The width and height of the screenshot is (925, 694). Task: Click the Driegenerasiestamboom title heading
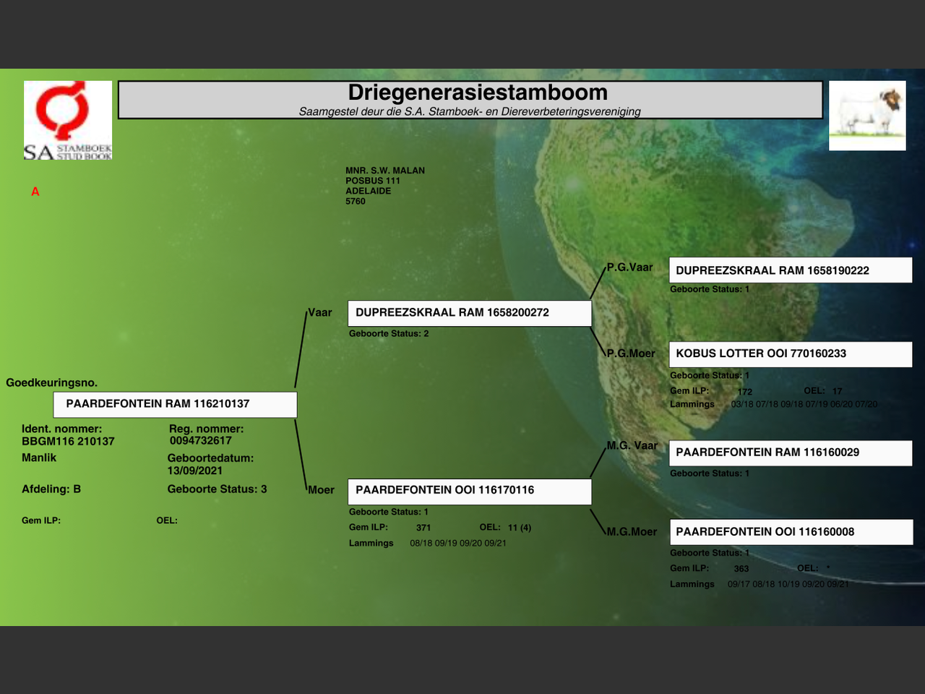[478, 93]
